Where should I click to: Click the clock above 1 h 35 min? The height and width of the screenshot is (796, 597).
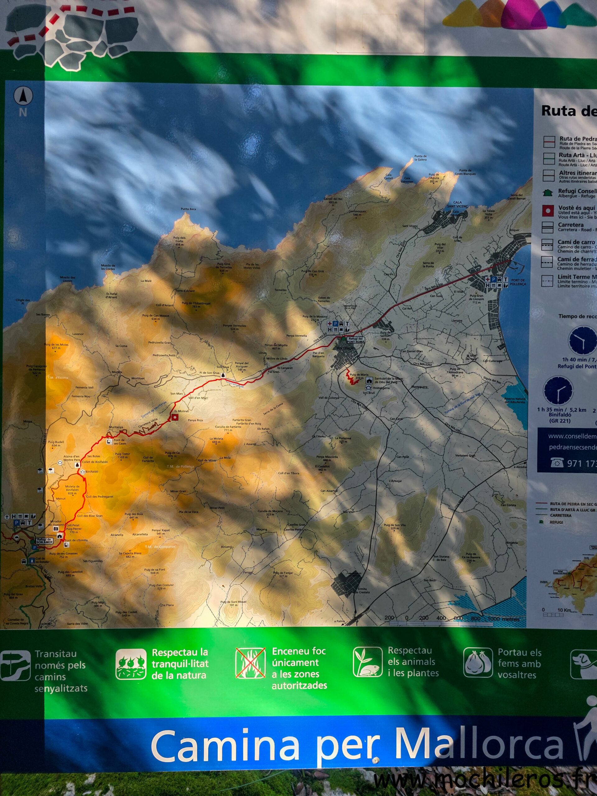pyautogui.click(x=558, y=391)
